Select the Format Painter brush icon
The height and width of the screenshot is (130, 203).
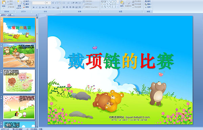click(x=8, y=7)
